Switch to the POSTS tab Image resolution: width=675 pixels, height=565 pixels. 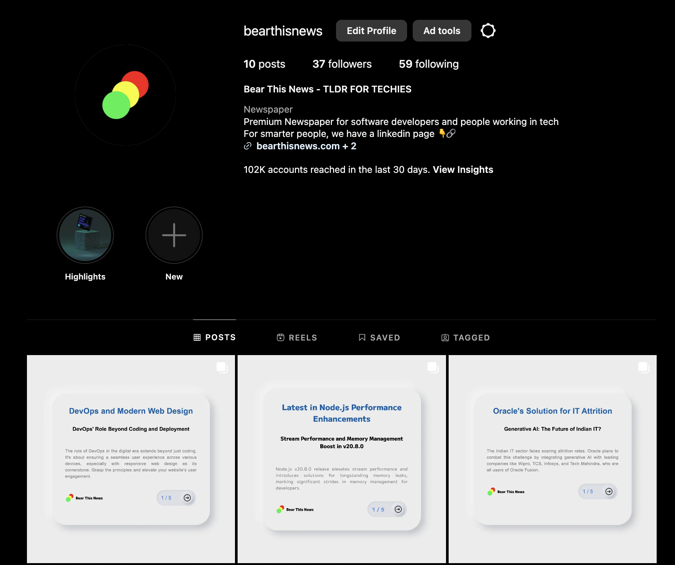coord(214,338)
